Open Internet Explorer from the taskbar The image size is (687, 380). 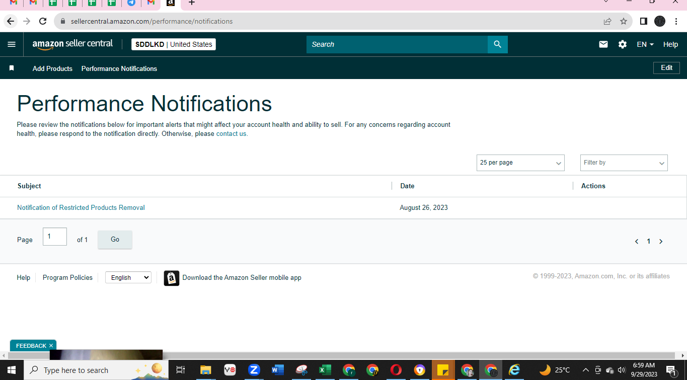pos(514,370)
